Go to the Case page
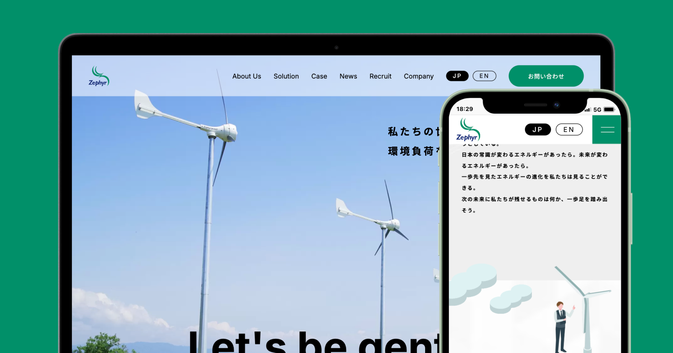The image size is (673, 353). 319,76
